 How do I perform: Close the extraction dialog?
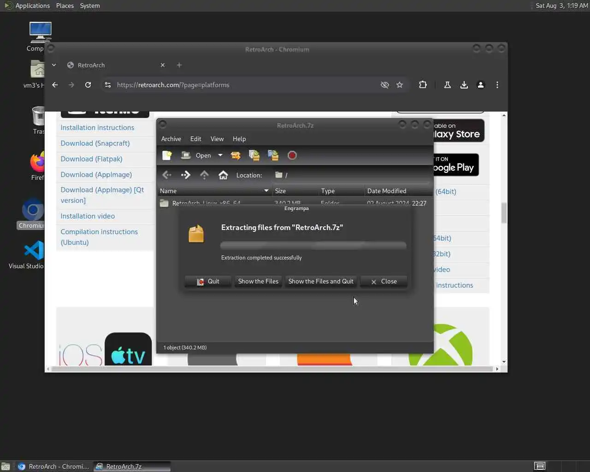[383, 281]
